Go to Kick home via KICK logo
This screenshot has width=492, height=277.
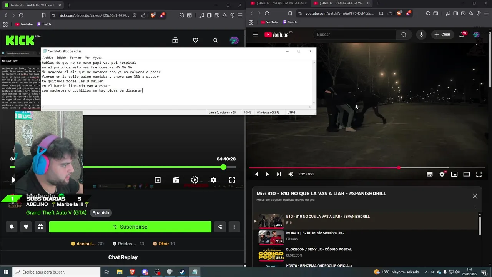point(20,40)
